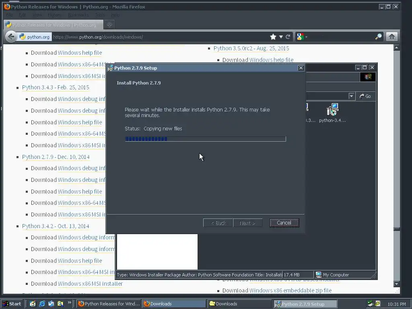Minimize the Downloads explorer window

coord(358,68)
